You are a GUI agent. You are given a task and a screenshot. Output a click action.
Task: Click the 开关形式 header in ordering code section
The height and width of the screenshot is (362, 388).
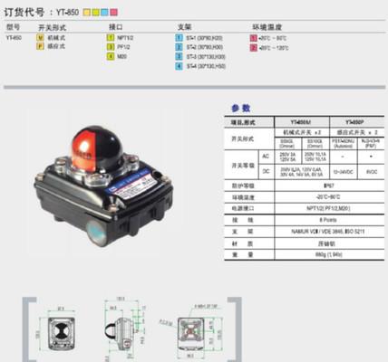point(52,27)
